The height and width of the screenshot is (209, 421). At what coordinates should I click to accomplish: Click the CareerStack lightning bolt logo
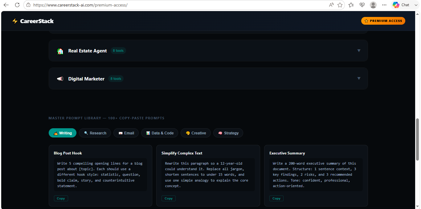click(15, 21)
